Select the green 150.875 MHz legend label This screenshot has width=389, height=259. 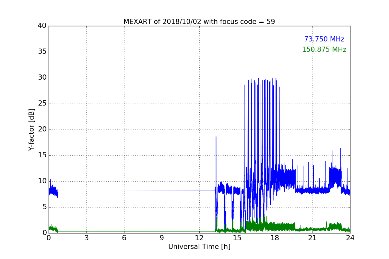pyautogui.click(x=324, y=50)
